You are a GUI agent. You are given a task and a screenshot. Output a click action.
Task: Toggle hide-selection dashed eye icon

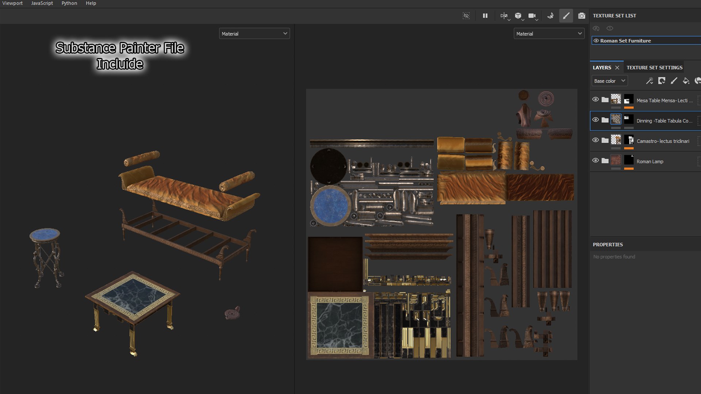[466, 16]
